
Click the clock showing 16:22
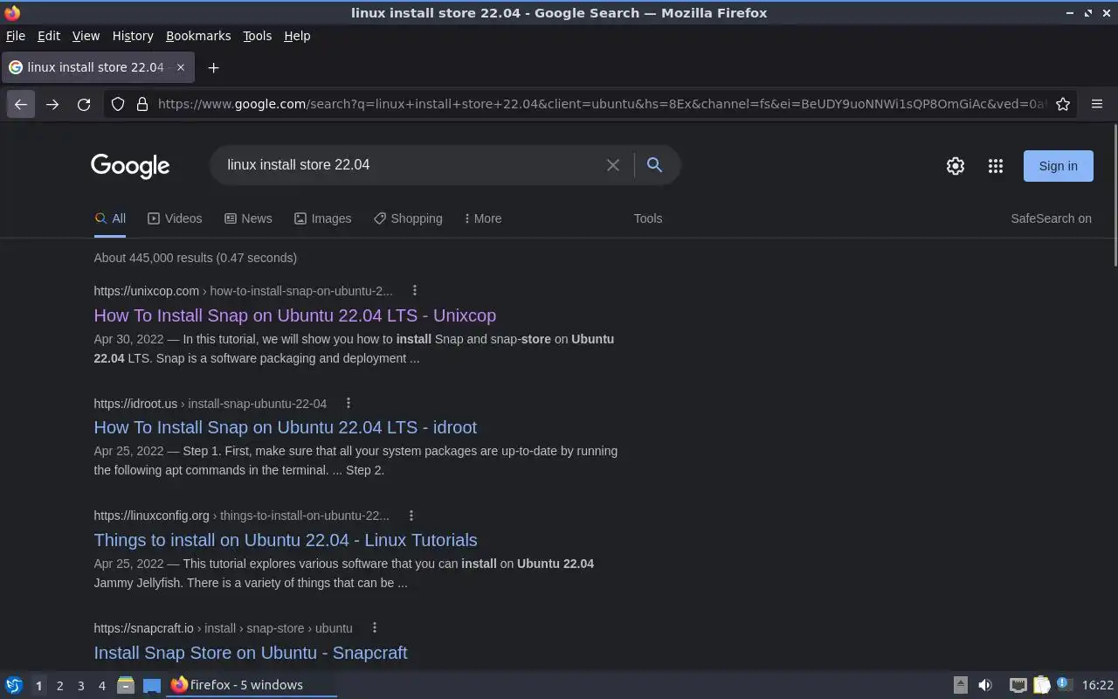click(x=1097, y=685)
